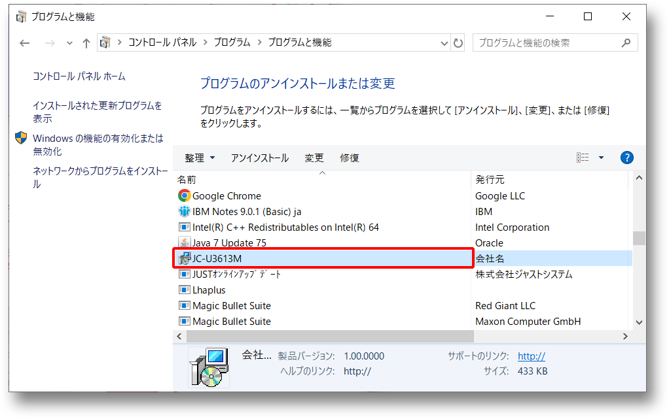Click the Intel Corporation publisher cell
Image resolution: width=669 pixels, height=419 pixels.
coord(512,227)
